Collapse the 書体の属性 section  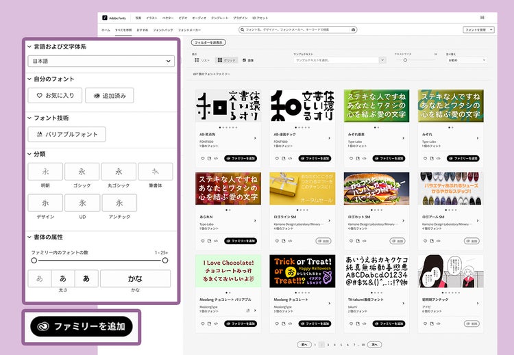tap(29, 237)
